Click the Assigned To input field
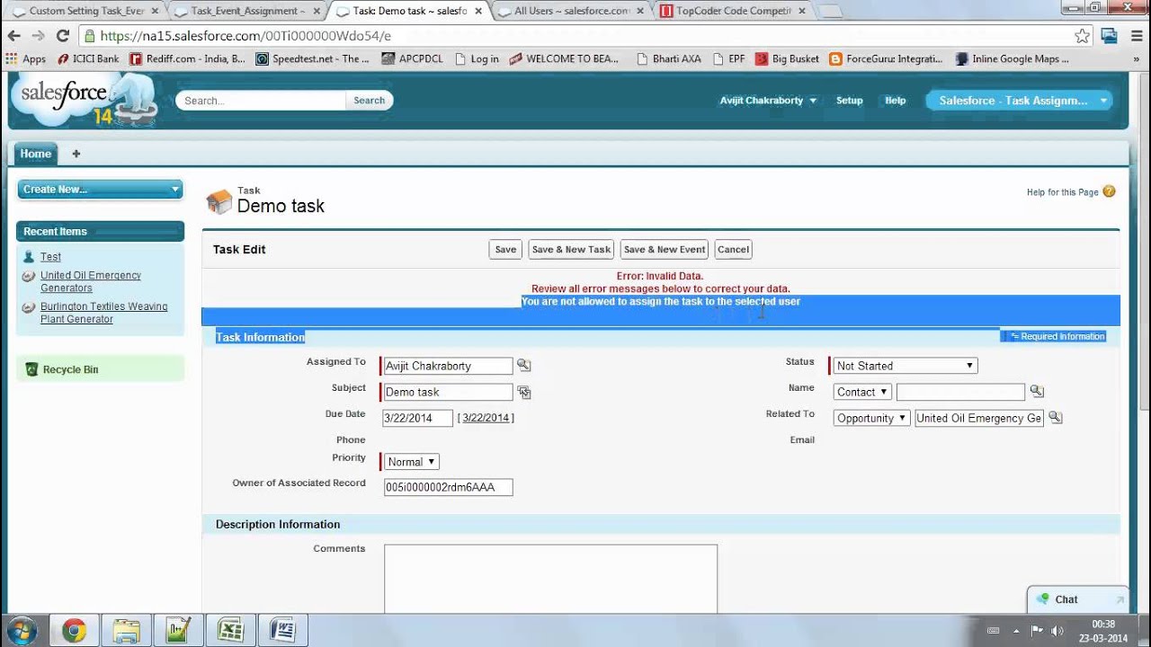 (x=448, y=366)
